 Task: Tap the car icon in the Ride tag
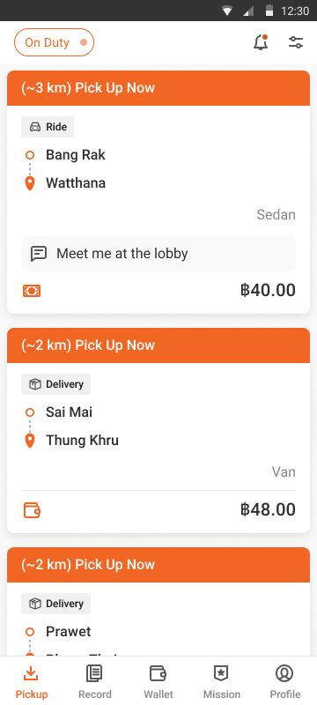point(35,127)
